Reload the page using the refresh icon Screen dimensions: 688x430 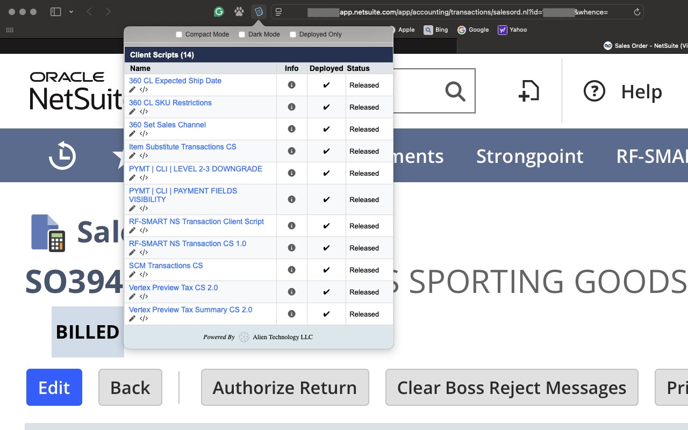[x=637, y=11]
